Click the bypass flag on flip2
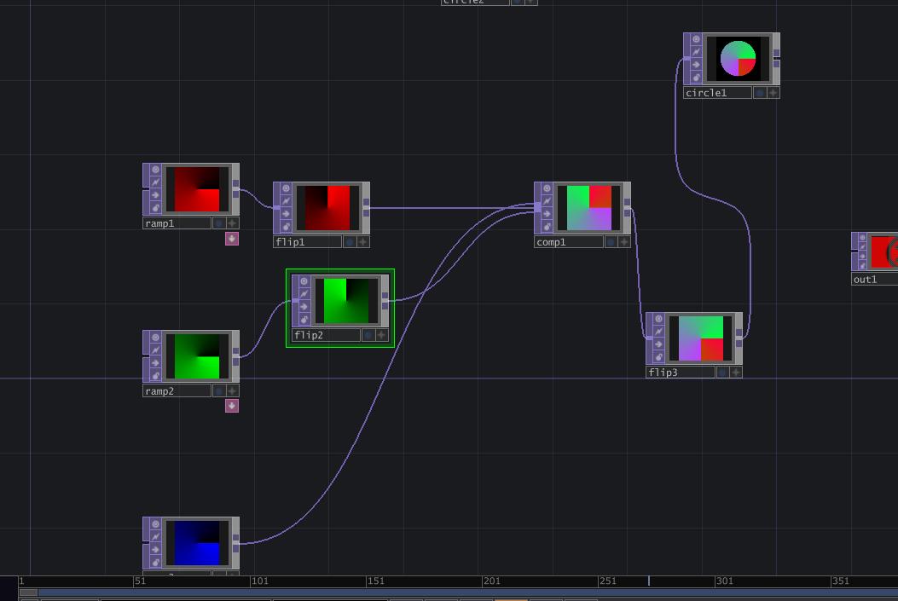The width and height of the screenshot is (898, 601). tap(304, 307)
